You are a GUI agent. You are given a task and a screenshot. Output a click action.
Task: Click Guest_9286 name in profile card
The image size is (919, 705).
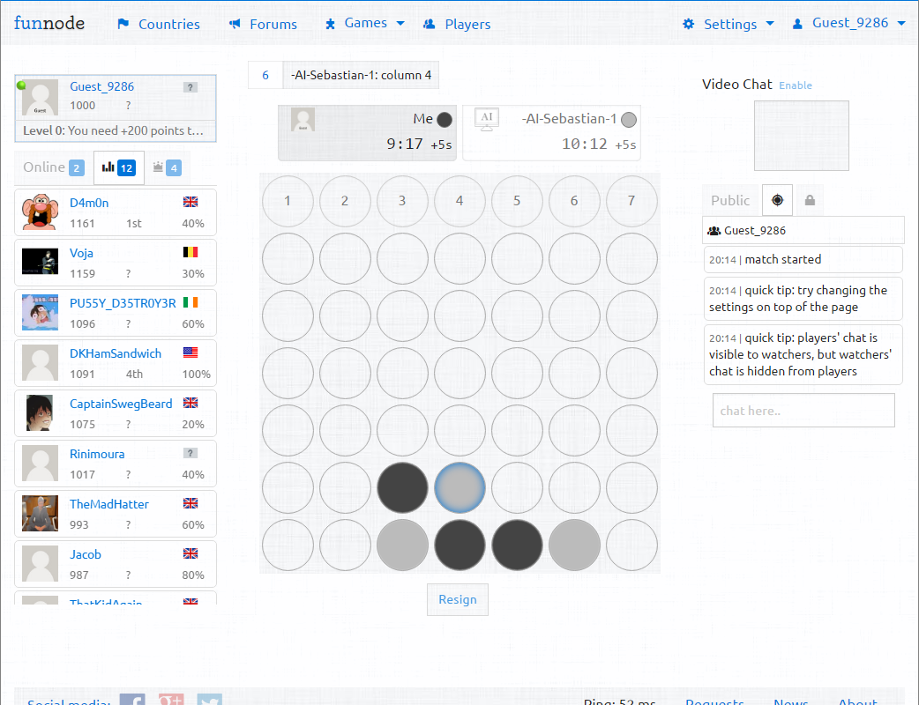pos(102,86)
